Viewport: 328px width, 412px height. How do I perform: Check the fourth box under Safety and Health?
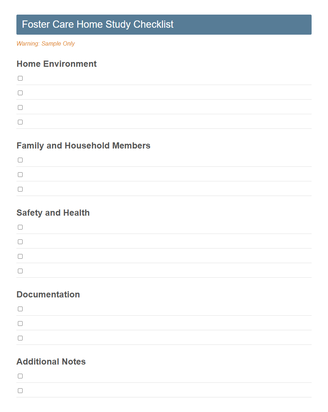coord(20,271)
